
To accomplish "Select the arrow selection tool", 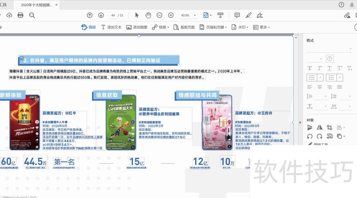I will point(137,15).
